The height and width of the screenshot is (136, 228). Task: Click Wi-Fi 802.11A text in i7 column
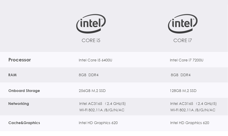click(182, 110)
